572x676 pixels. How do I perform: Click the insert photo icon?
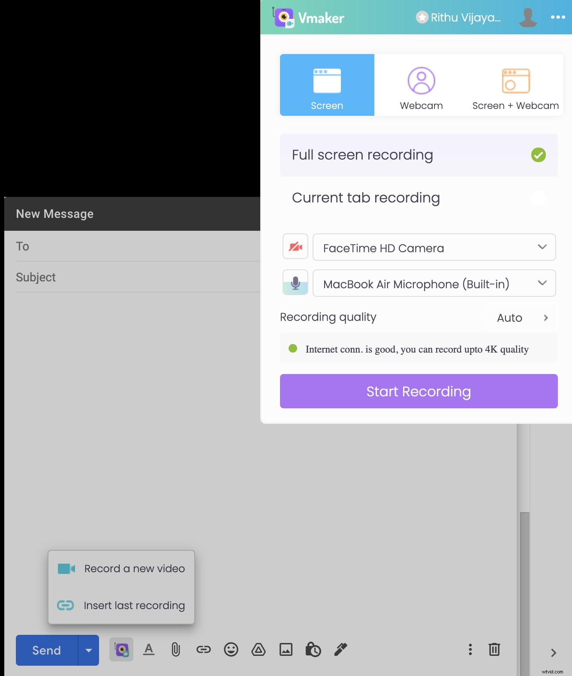tap(286, 649)
